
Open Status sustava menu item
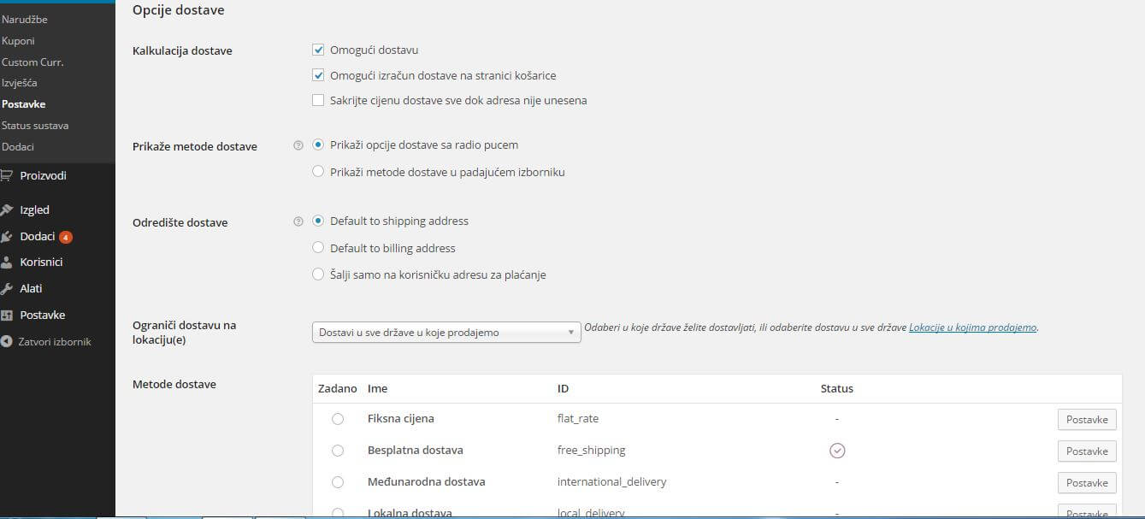pyautogui.click(x=35, y=126)
